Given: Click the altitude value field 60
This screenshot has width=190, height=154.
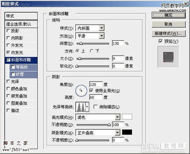Looking at the screenshot, I should click(x=96, y=97).
